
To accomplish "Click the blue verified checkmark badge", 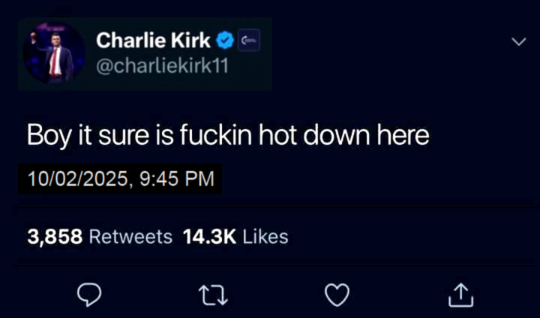I will pos(225,40).
